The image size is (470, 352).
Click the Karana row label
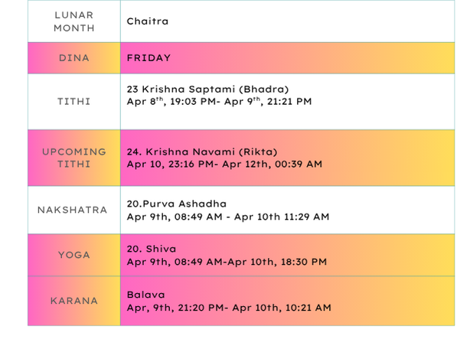point(74,301)
